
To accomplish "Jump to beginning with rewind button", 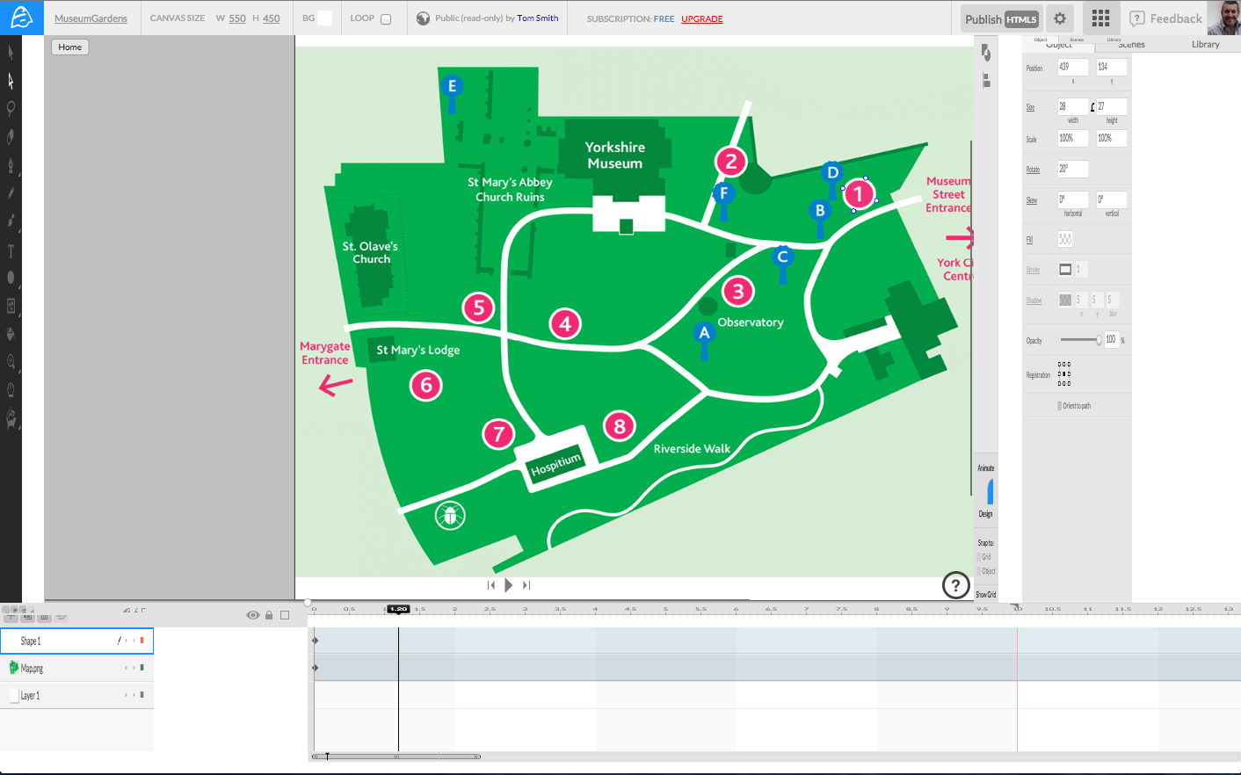I will point(491,585).
